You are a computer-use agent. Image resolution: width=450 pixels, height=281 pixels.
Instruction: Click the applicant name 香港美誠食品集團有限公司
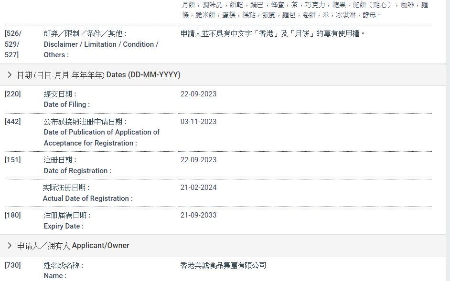tap(223, 266)
